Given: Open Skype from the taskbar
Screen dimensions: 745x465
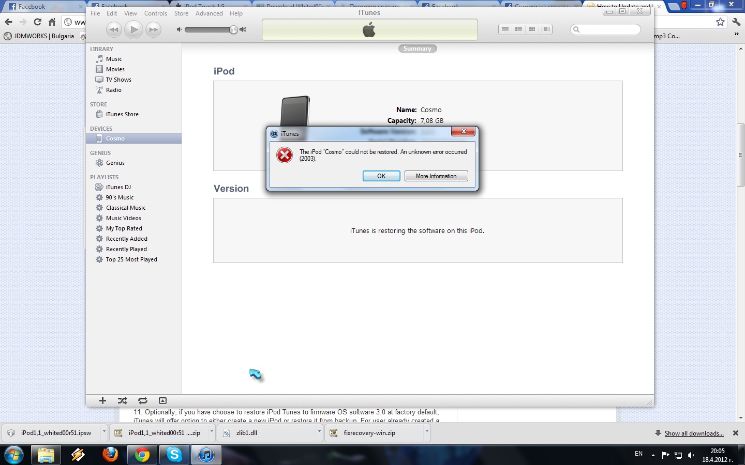Looking at the screenshot, I should coord(174,455).
